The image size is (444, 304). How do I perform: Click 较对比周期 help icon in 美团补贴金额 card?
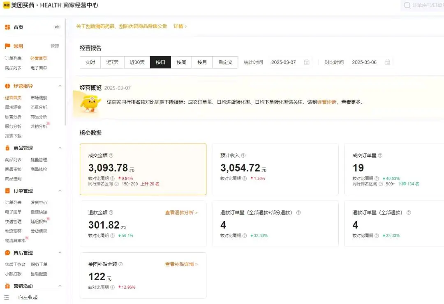pos(112,287)
